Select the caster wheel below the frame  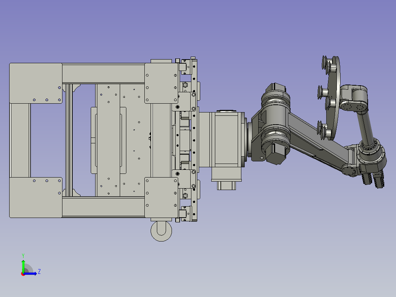coord(161,231)
